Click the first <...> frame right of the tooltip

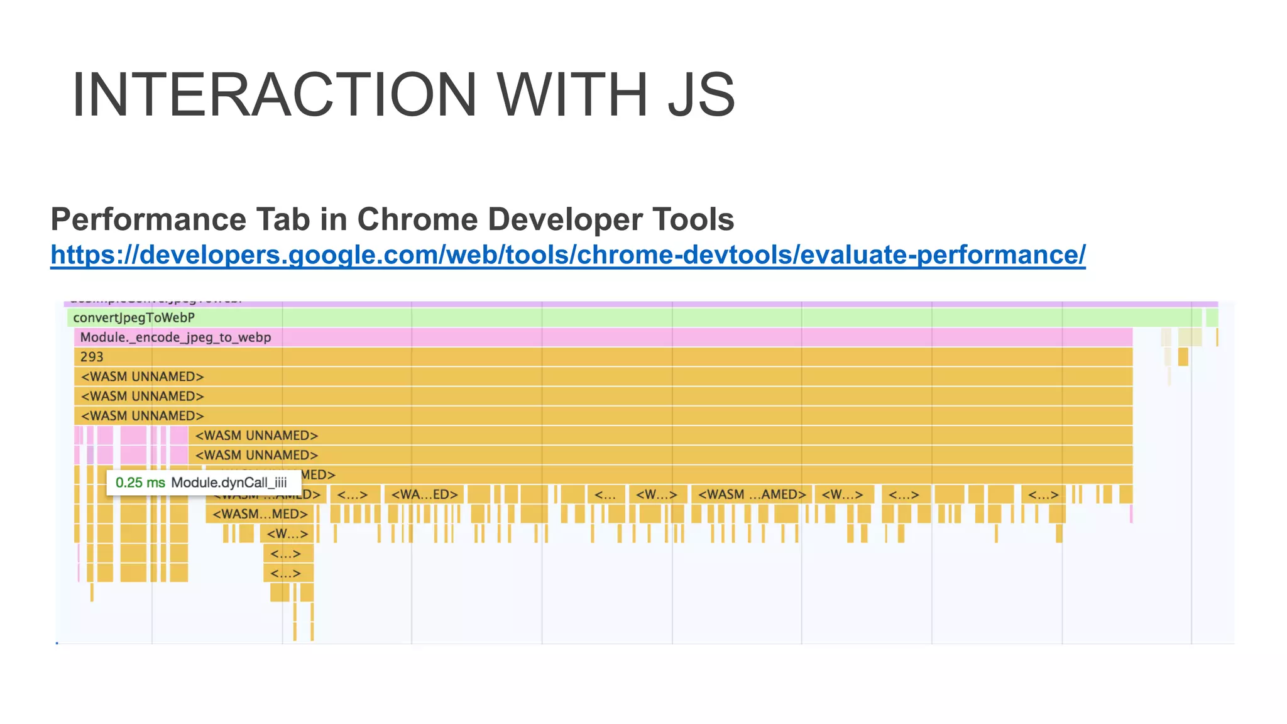point(355,495)
